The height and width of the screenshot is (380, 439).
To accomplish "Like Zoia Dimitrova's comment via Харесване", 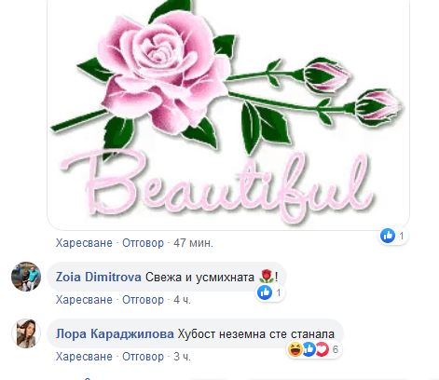I will pyautogui.click(x=84, y=300).
